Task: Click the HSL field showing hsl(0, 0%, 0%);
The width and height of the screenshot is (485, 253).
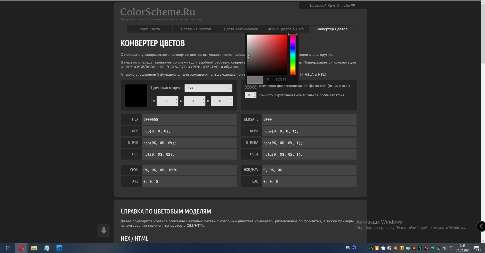Action: pos(189,154)
